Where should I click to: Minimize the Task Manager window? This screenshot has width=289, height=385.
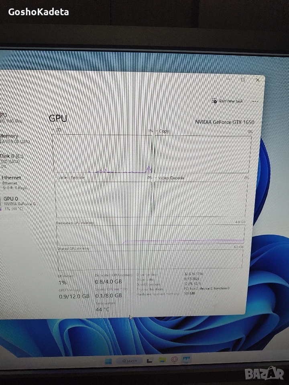pos(228,79)
